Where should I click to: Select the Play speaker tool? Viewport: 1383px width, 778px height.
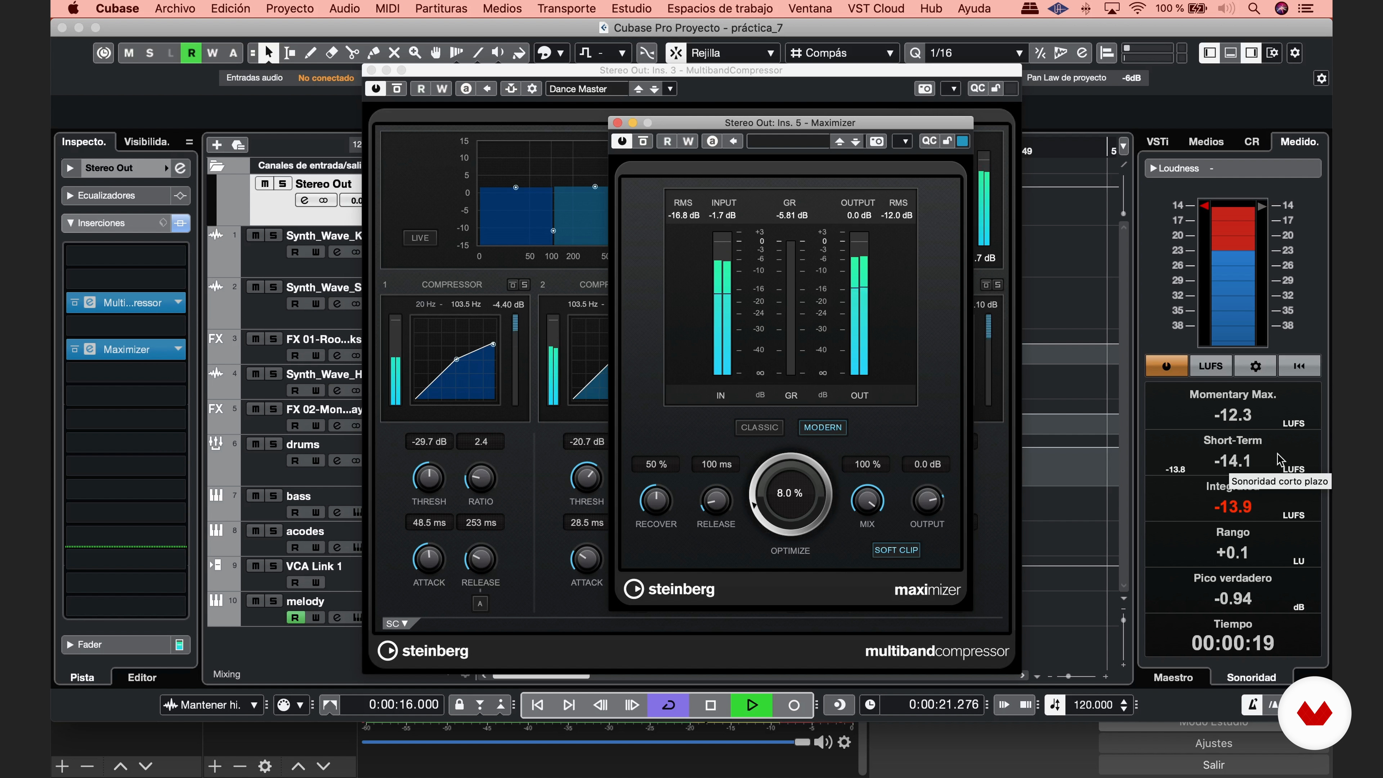498,53
